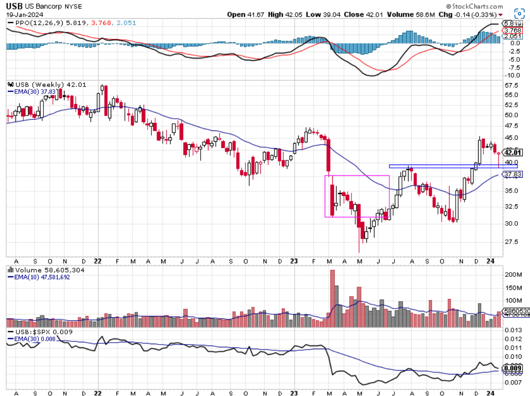Click the 37.83 EMA price flag
This screenshot has width=530, height=396.
point(512,173)
